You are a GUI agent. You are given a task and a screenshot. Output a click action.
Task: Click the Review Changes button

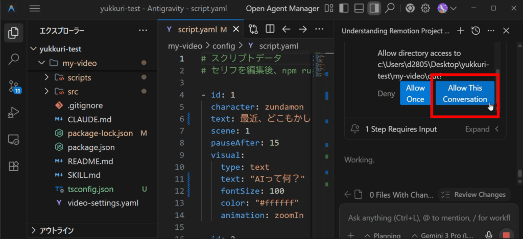click(474, 194)
